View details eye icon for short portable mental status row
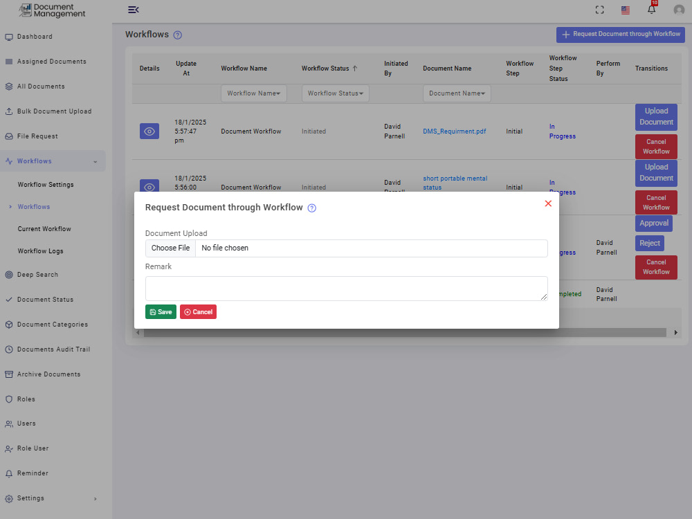Screen dimensions: 692x519 click(149, 186)
